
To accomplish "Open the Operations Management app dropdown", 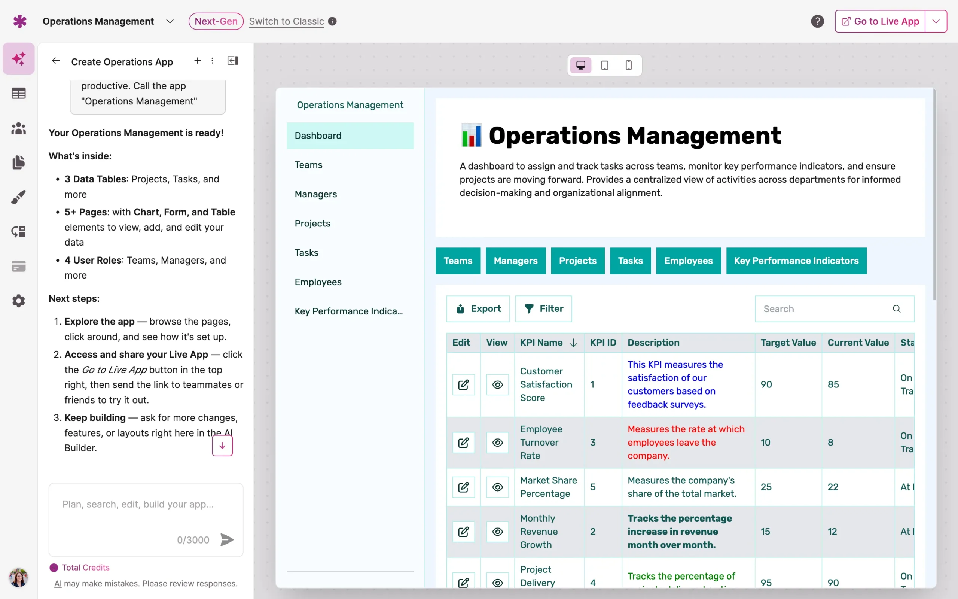I will point(170,21).
